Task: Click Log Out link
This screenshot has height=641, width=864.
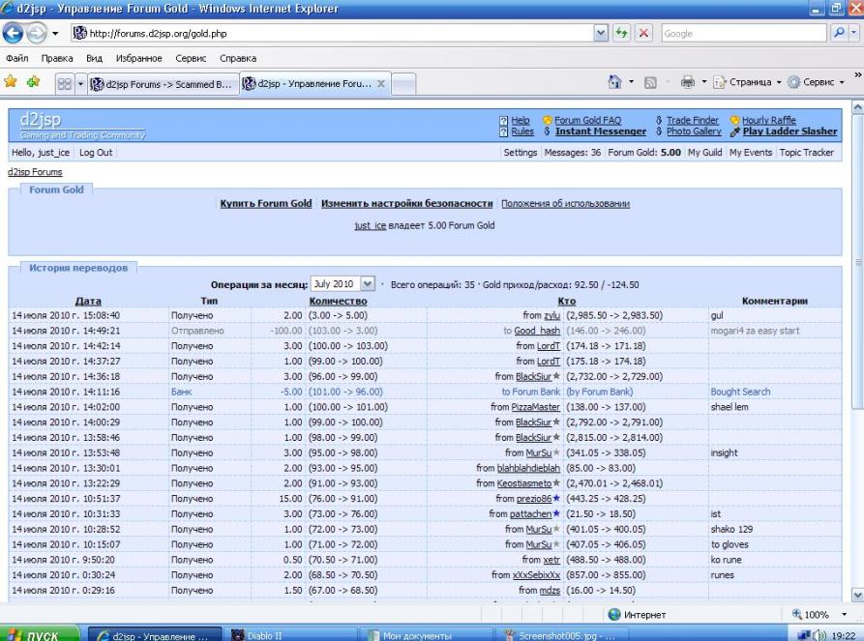Action: (96, 153)
